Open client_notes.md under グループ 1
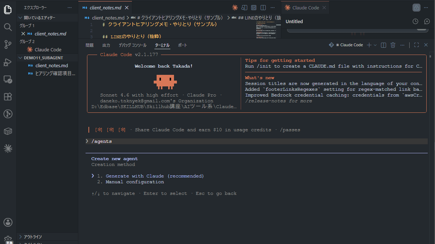The image size is (435, 244). pos(47,34)
